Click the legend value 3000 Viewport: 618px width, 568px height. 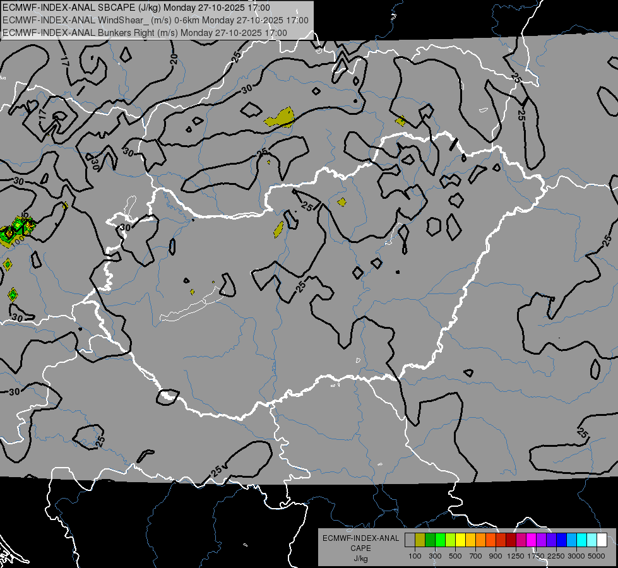(x=576, y=556)
